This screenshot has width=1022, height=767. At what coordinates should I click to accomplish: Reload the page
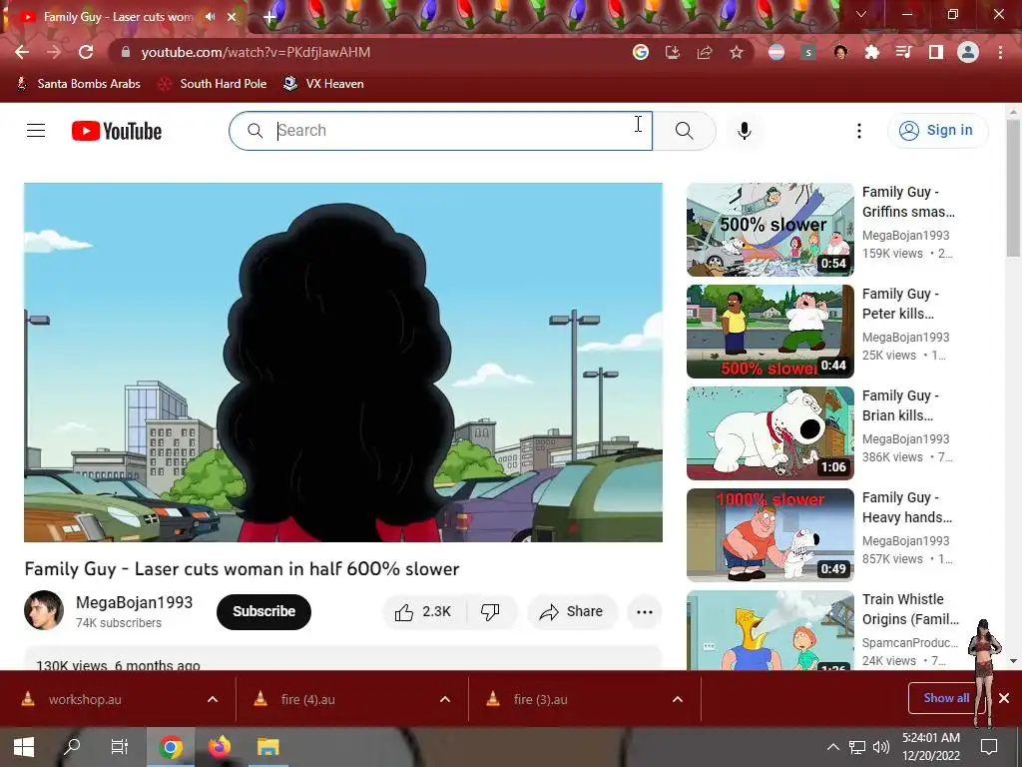(x=86, y=52)
